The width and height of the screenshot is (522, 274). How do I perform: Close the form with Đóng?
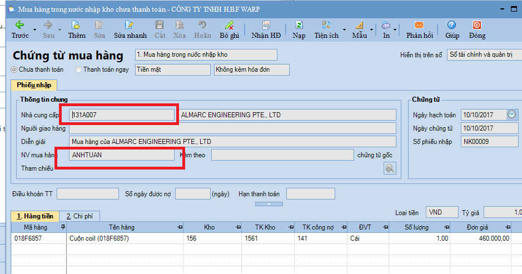click(x=477, y=29)
